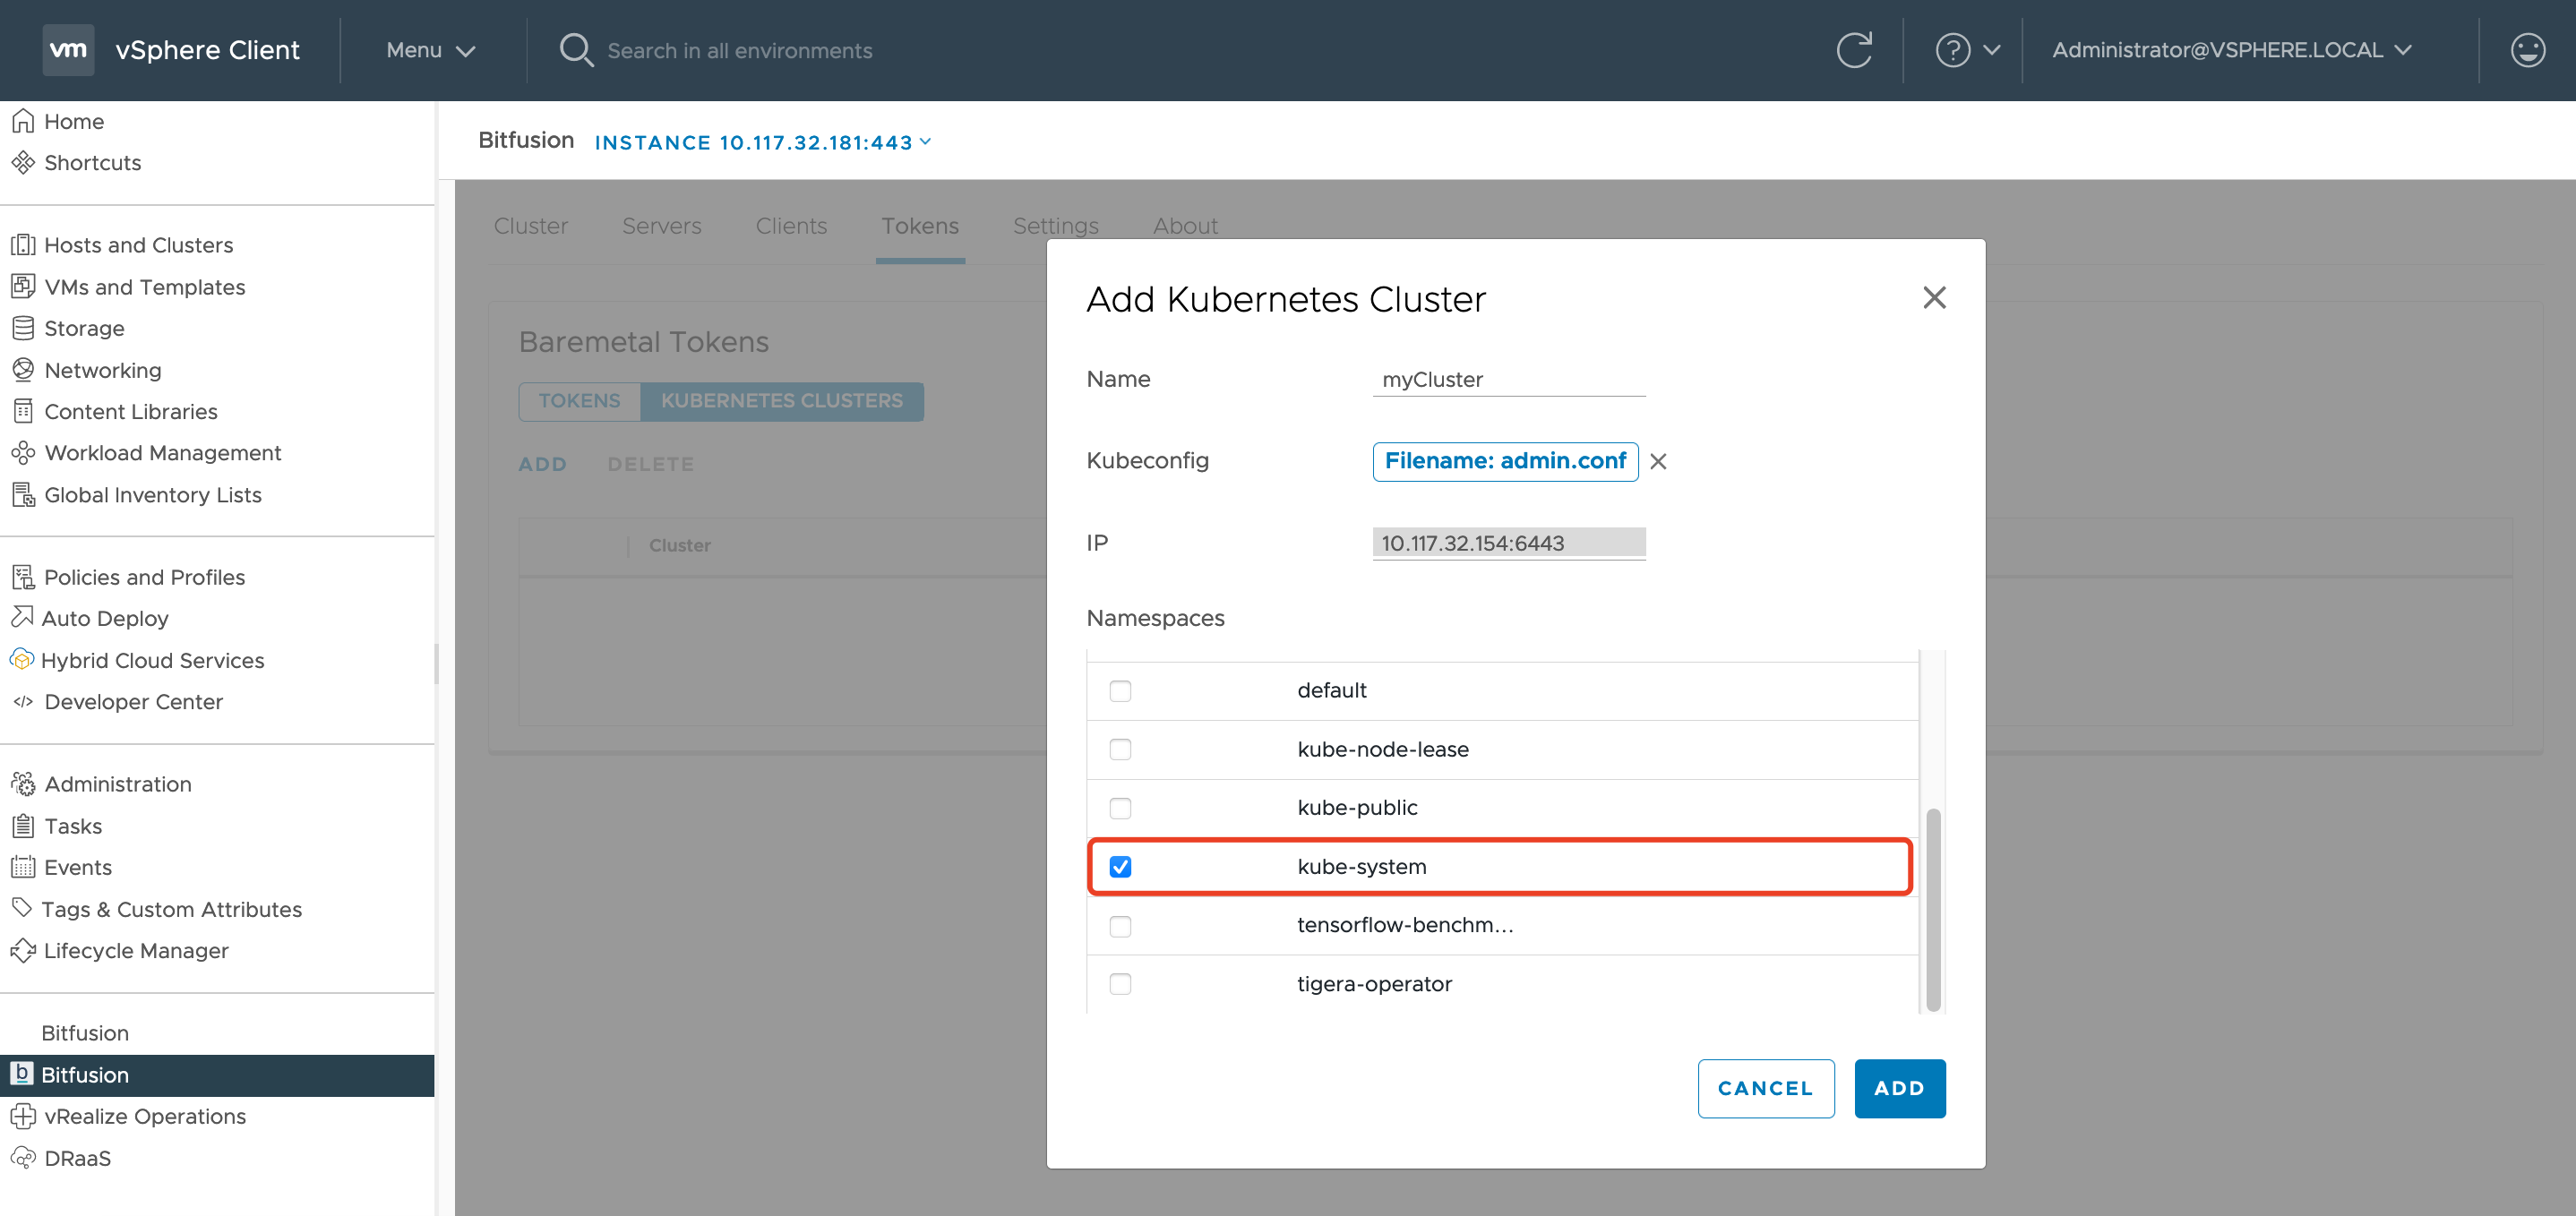This screenshot has height=1216, width=2576.
Task: Click the global search magnifier icon
Action: click(576, 50)
